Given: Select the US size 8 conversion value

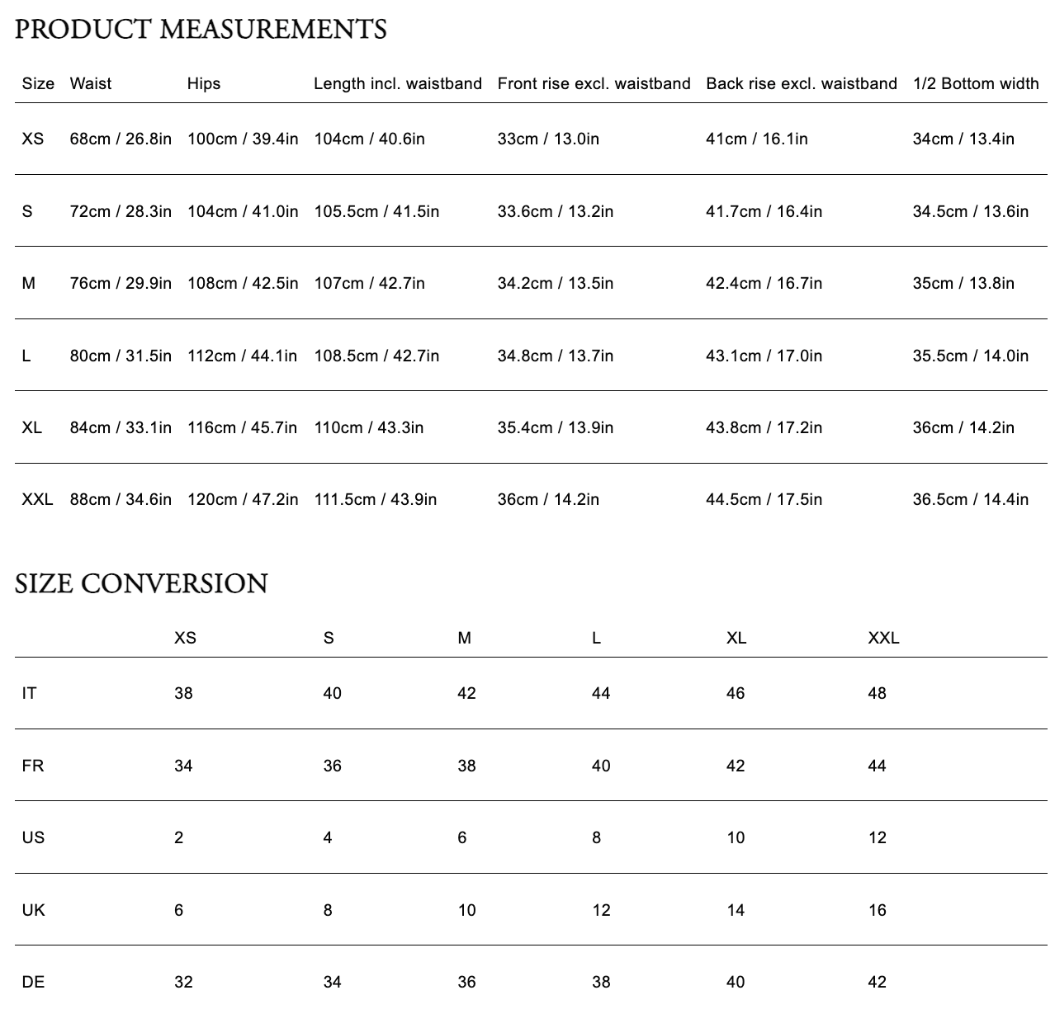Looking at the screenshot, I should pyautogui.click(x=599, y=837).
